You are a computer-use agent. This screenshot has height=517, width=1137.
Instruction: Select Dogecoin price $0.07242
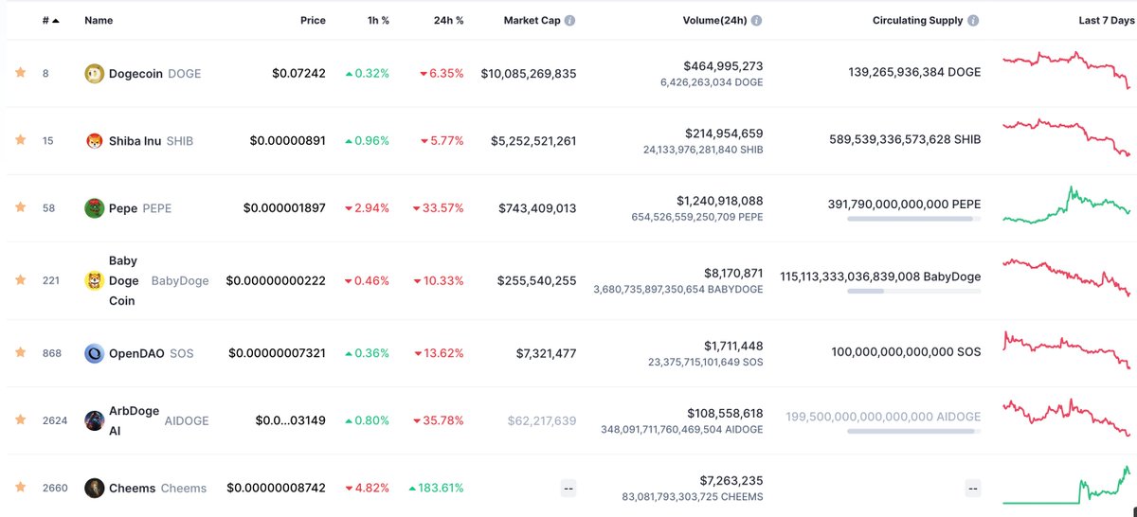(298, 73)
